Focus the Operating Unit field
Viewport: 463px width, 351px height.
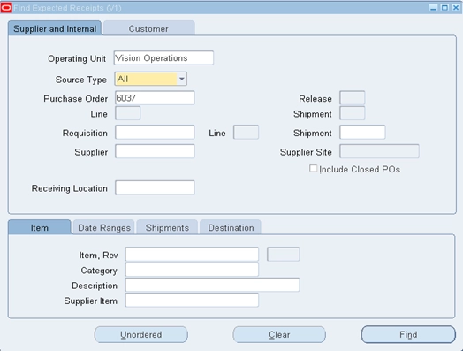[x=163, y=57]
